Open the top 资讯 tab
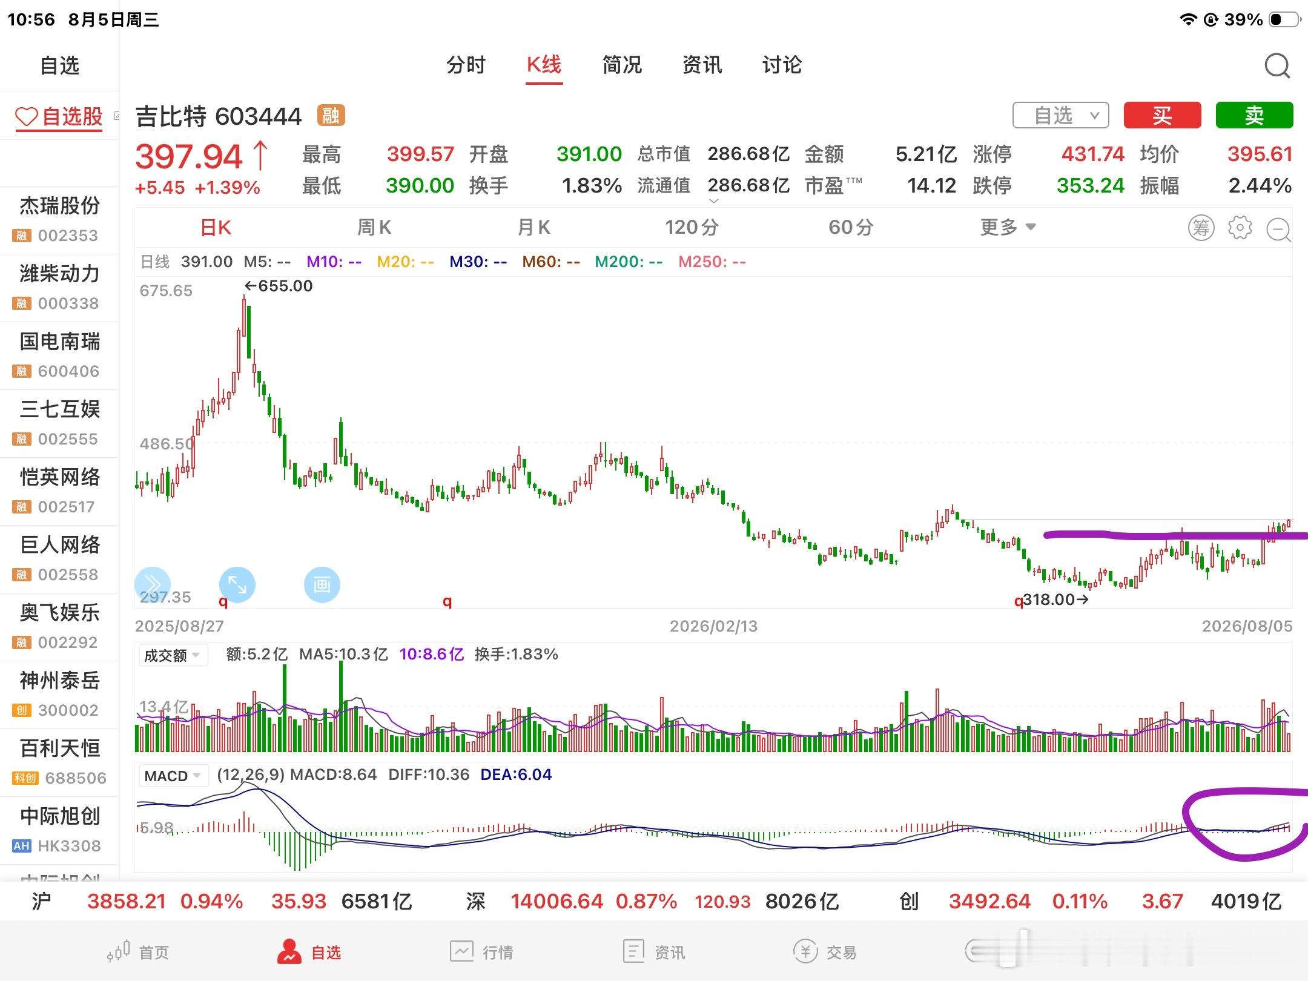The height and width of the screenshot is (981, 1308). tap(702, 65)
